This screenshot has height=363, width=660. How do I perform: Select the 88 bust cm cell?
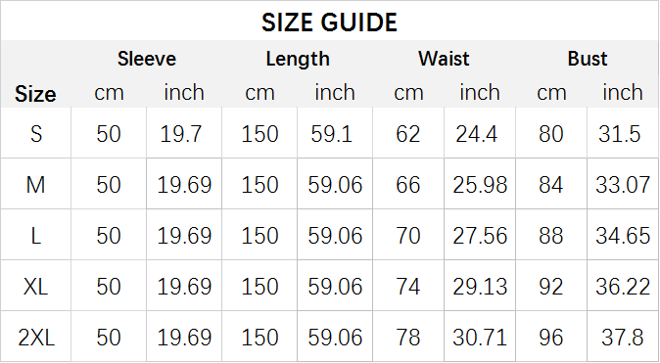coord(550,236)
